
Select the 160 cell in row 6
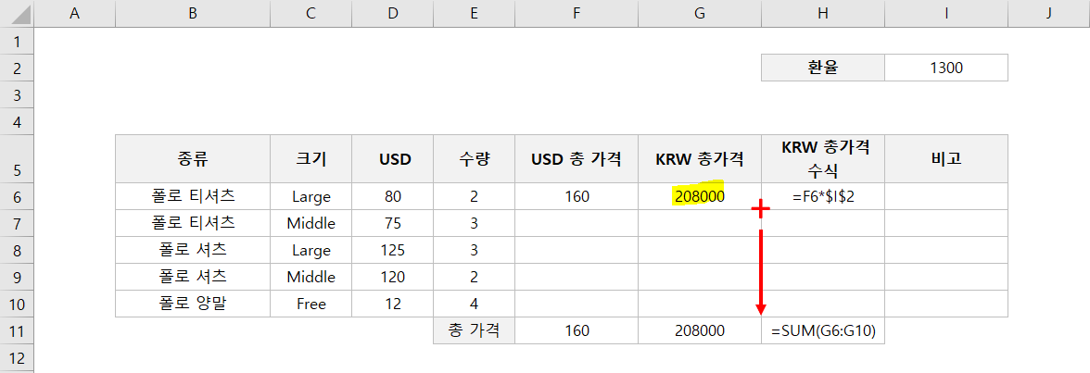(x=577, y=196)
